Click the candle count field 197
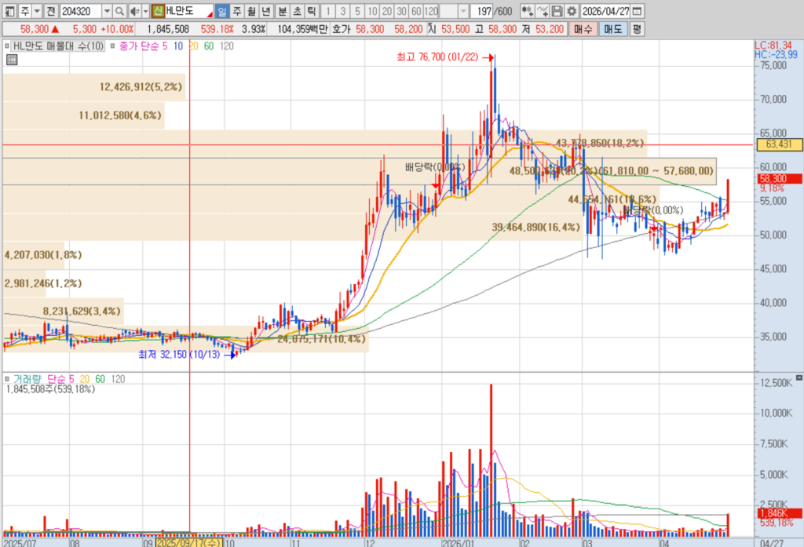This screenshot has height=547, width=804. pyautogui.click(x=483, y=11)
